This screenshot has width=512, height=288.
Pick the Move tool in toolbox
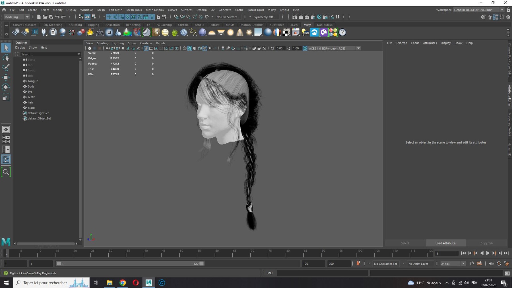(x=6, y=77)
